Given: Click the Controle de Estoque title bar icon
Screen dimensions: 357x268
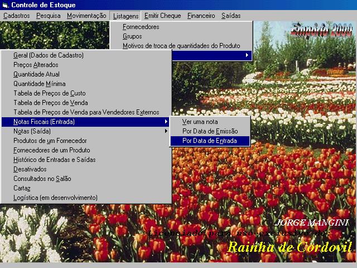Looking at the screenshot, I should [5, 5].
